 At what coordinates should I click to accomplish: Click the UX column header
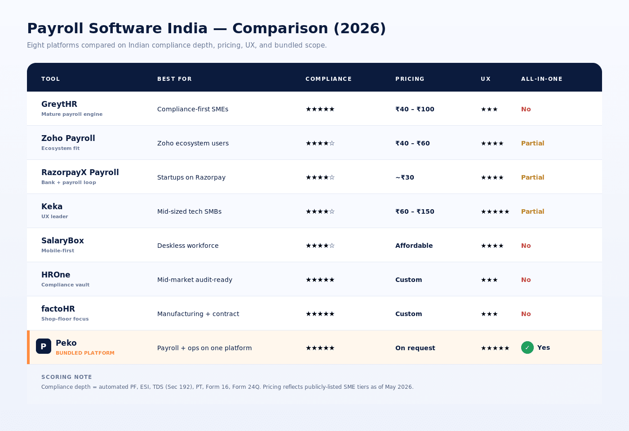486,79
